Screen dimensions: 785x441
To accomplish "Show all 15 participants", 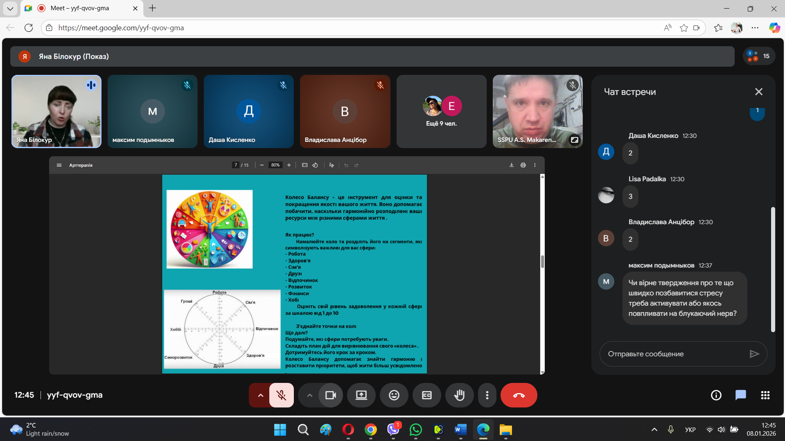I will pos(759,56).
